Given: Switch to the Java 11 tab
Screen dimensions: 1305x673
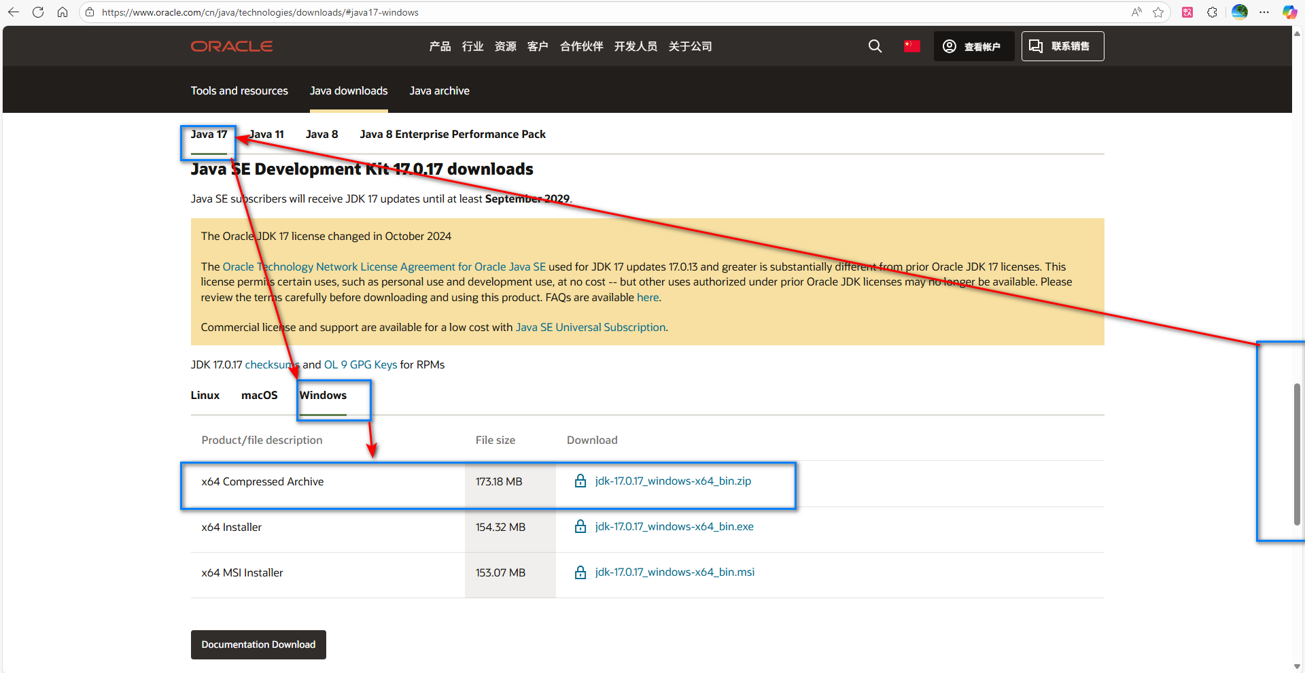Looking at the screenshot, I should tap(266, 135).
